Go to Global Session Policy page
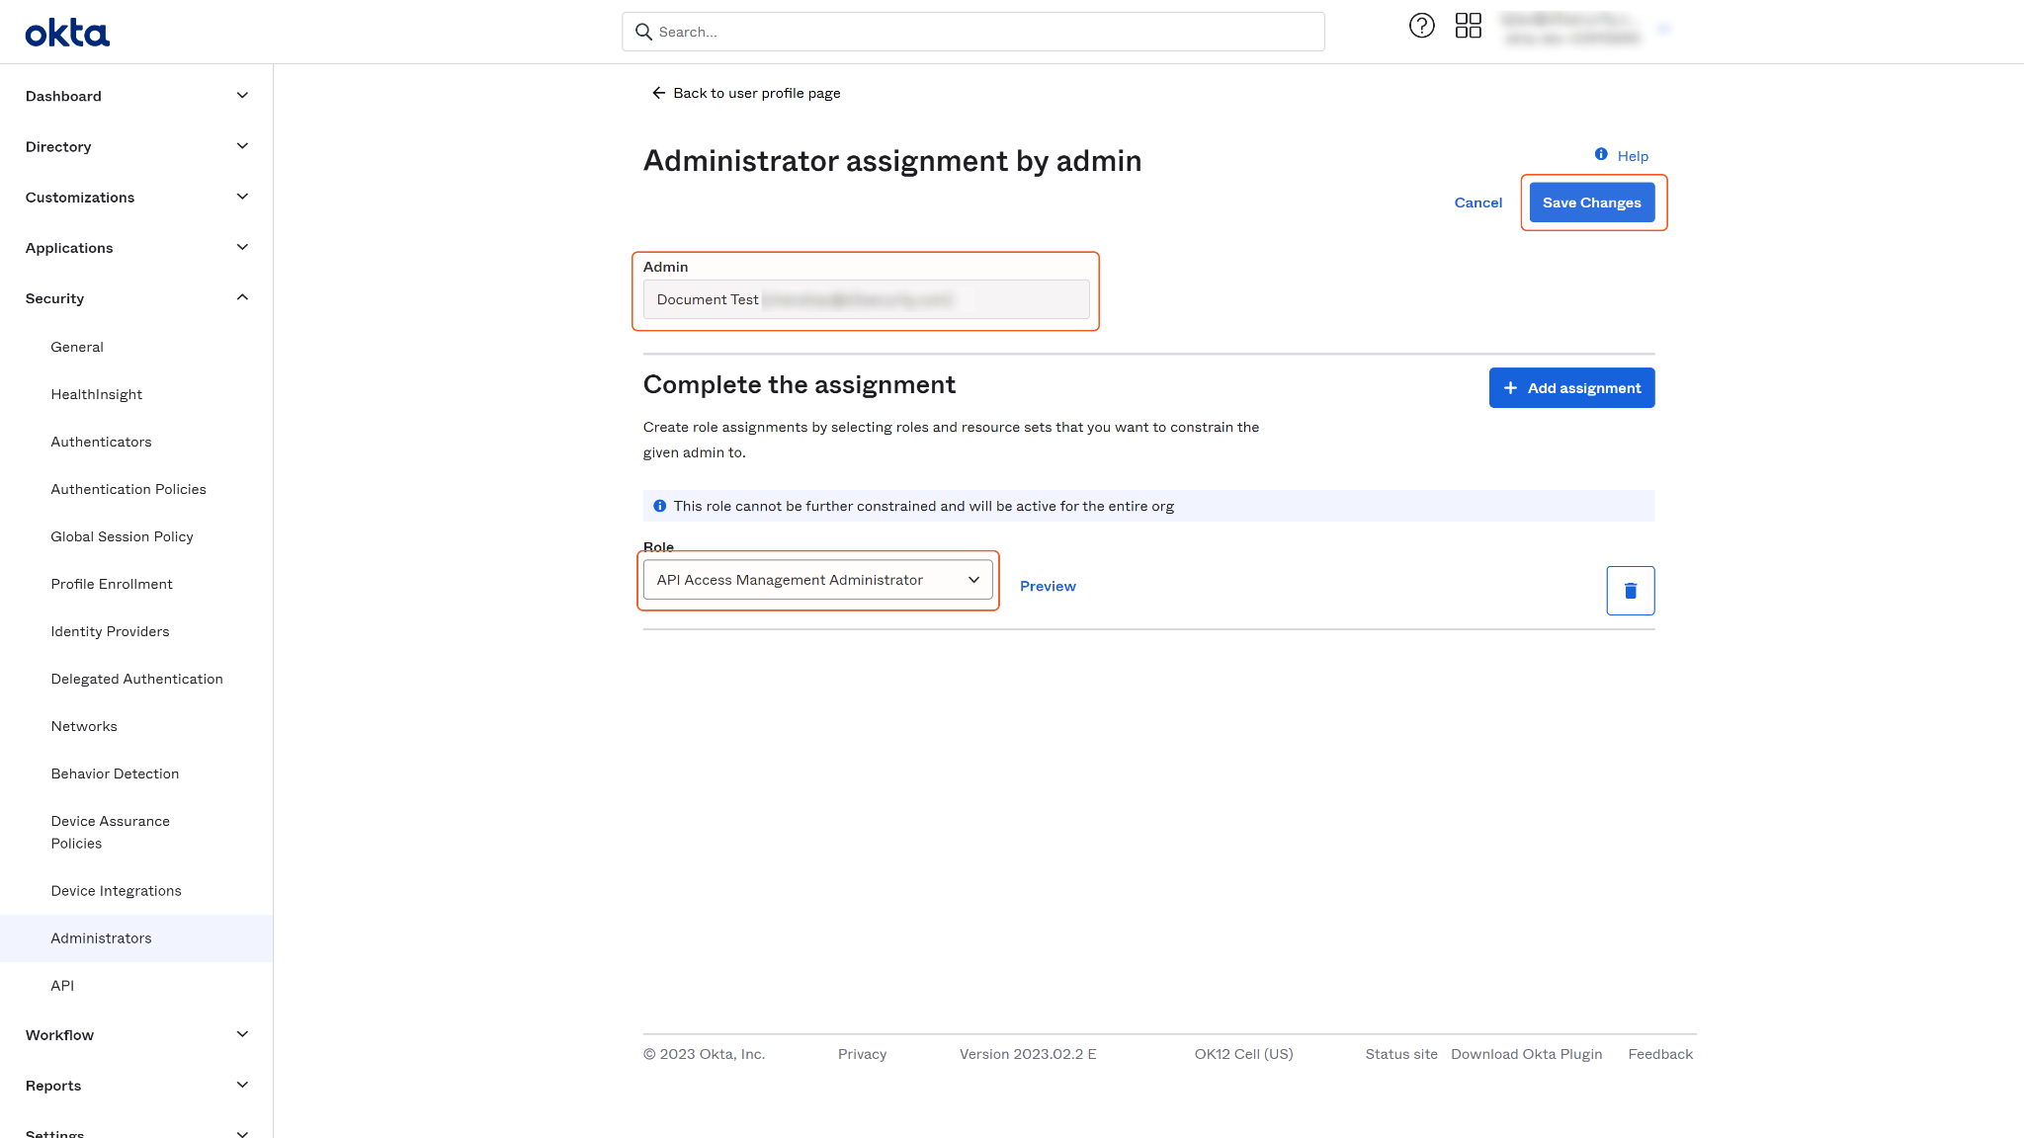 (122, 536)
